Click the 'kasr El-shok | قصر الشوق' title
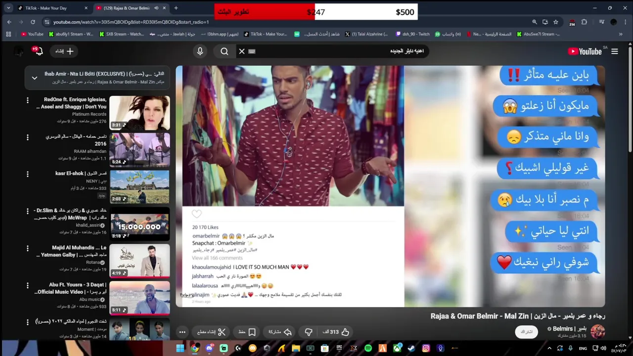The image size is (633, 356). point(81,174)
